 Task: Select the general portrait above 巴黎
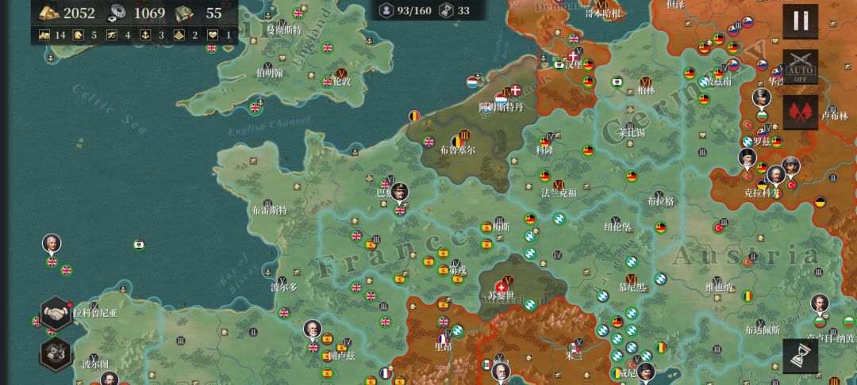[400, 192]
